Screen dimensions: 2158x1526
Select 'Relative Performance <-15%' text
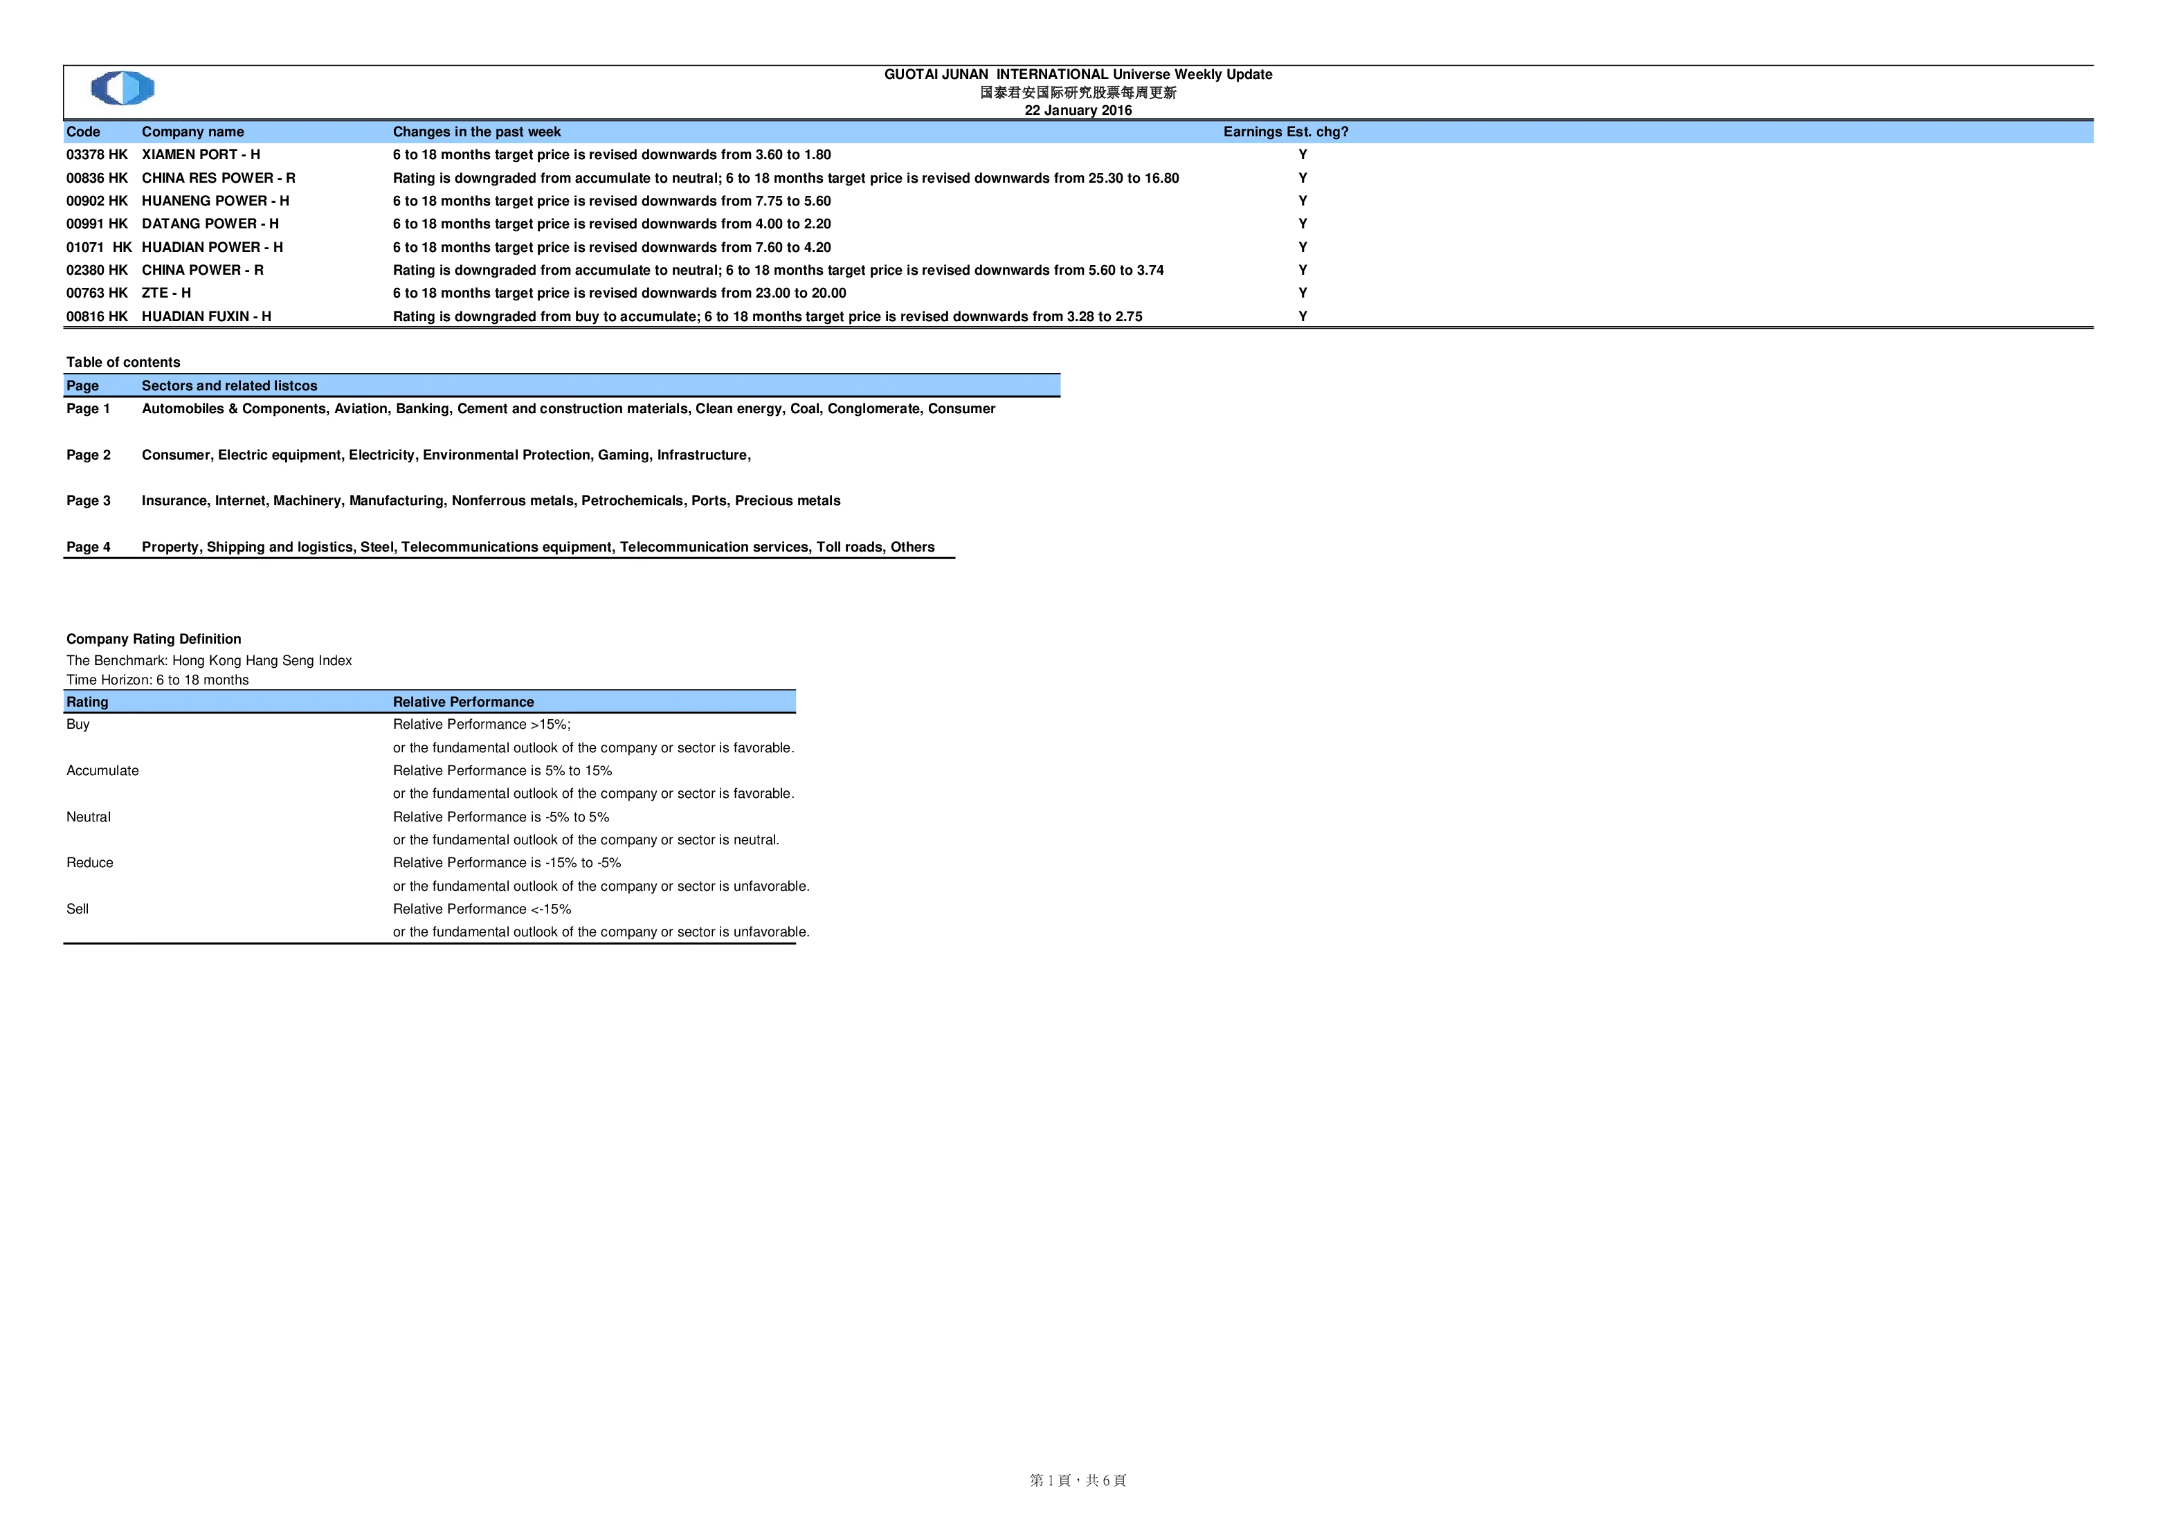(x=482, y=909)
